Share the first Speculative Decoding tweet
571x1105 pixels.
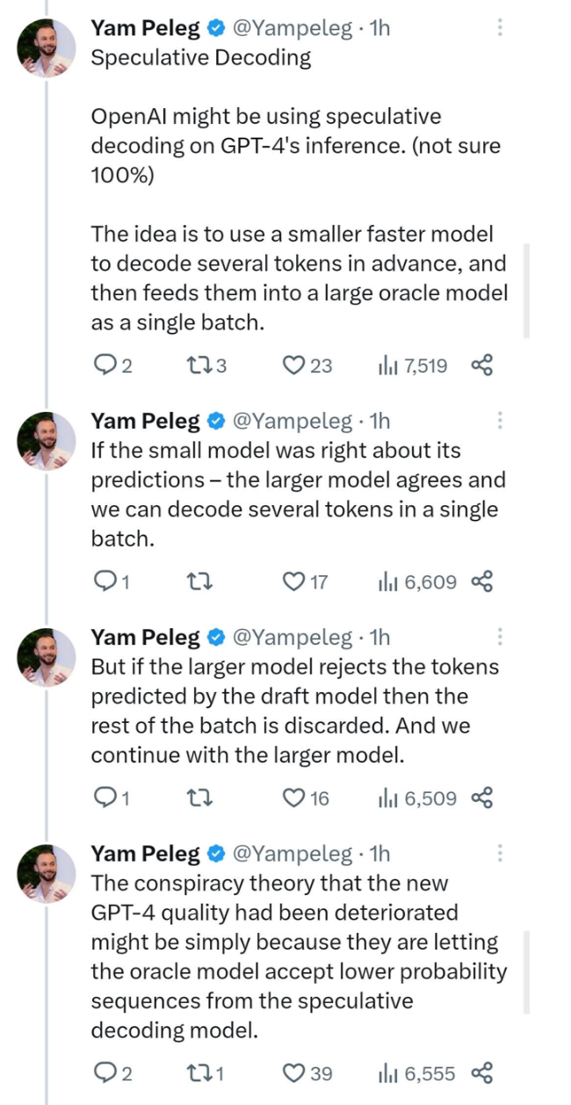pos(482,365)
